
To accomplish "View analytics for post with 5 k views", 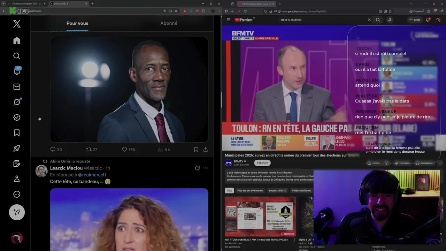I will point(164,150).
